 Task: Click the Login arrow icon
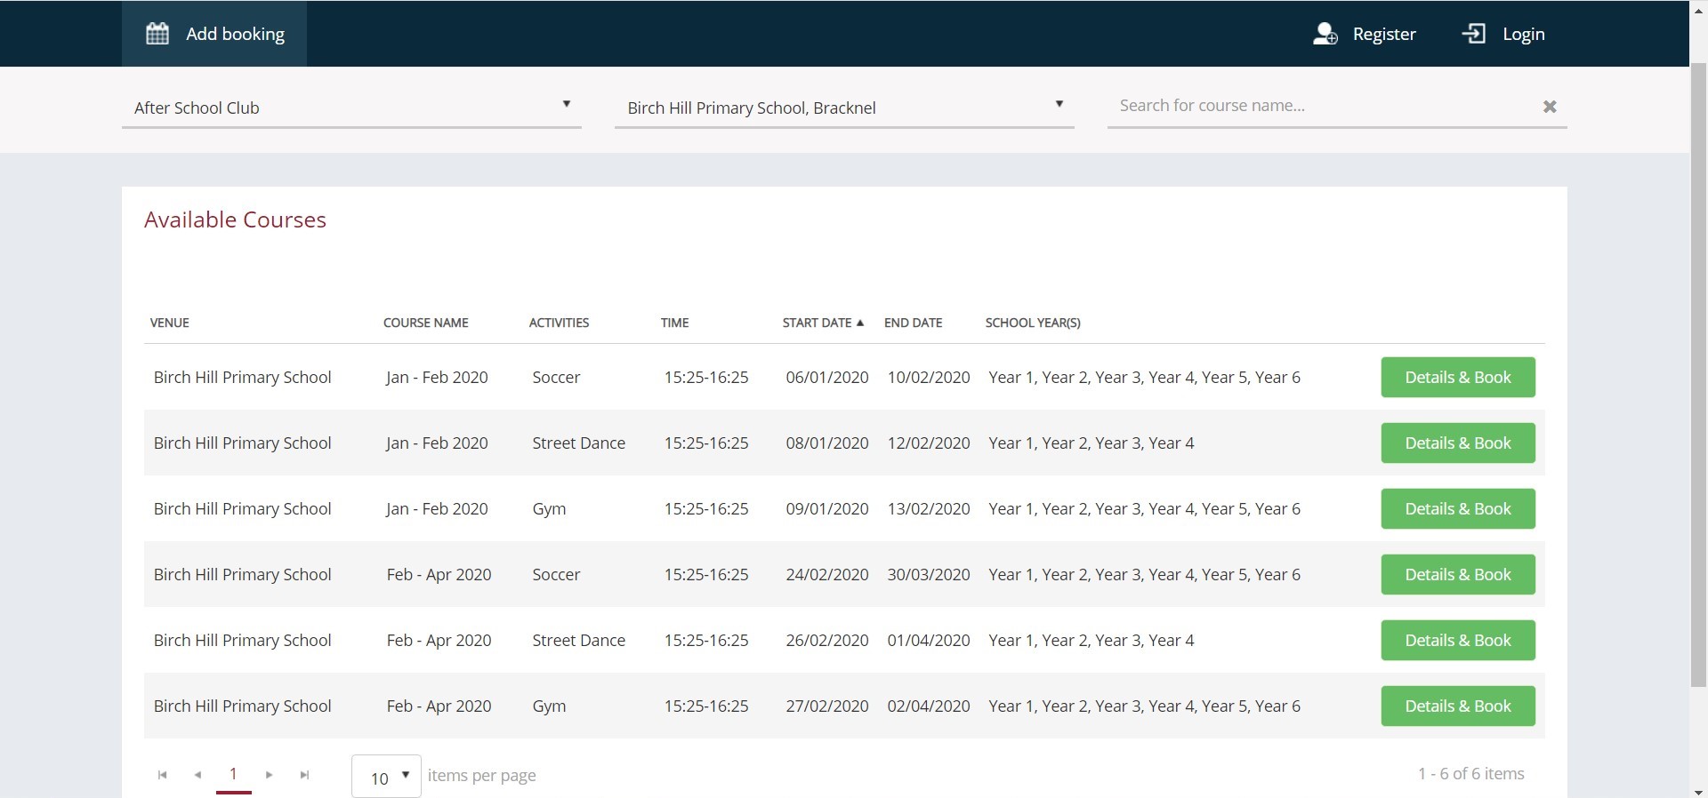[x=1474, y=34]
